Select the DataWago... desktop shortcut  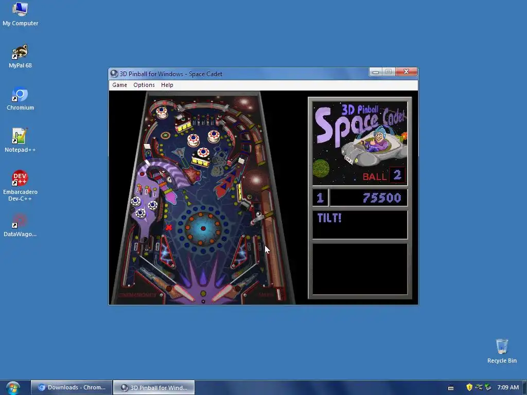pyautogui.click(x=20, y=225)
